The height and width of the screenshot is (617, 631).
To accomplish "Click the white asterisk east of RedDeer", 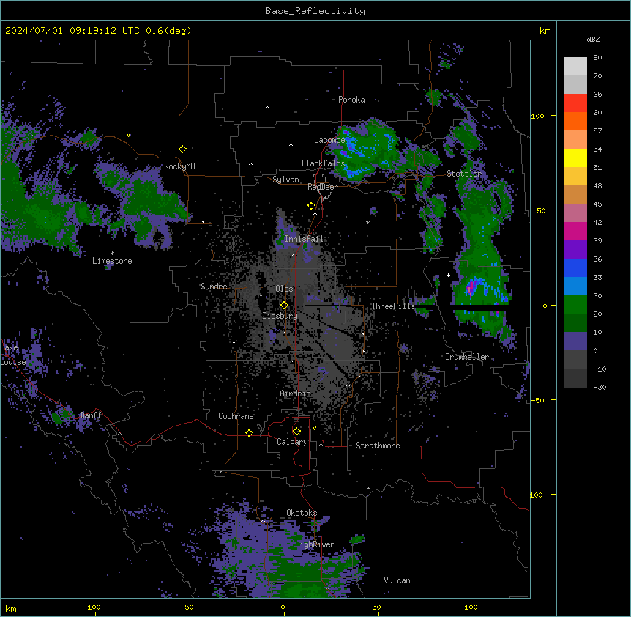I will 367,223.
